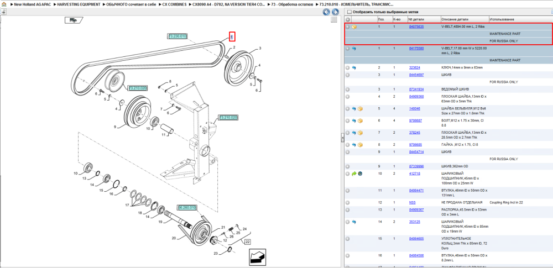Go to the home icon in the breadcrumb
The image size is (553, 268).
coord(3,4)
